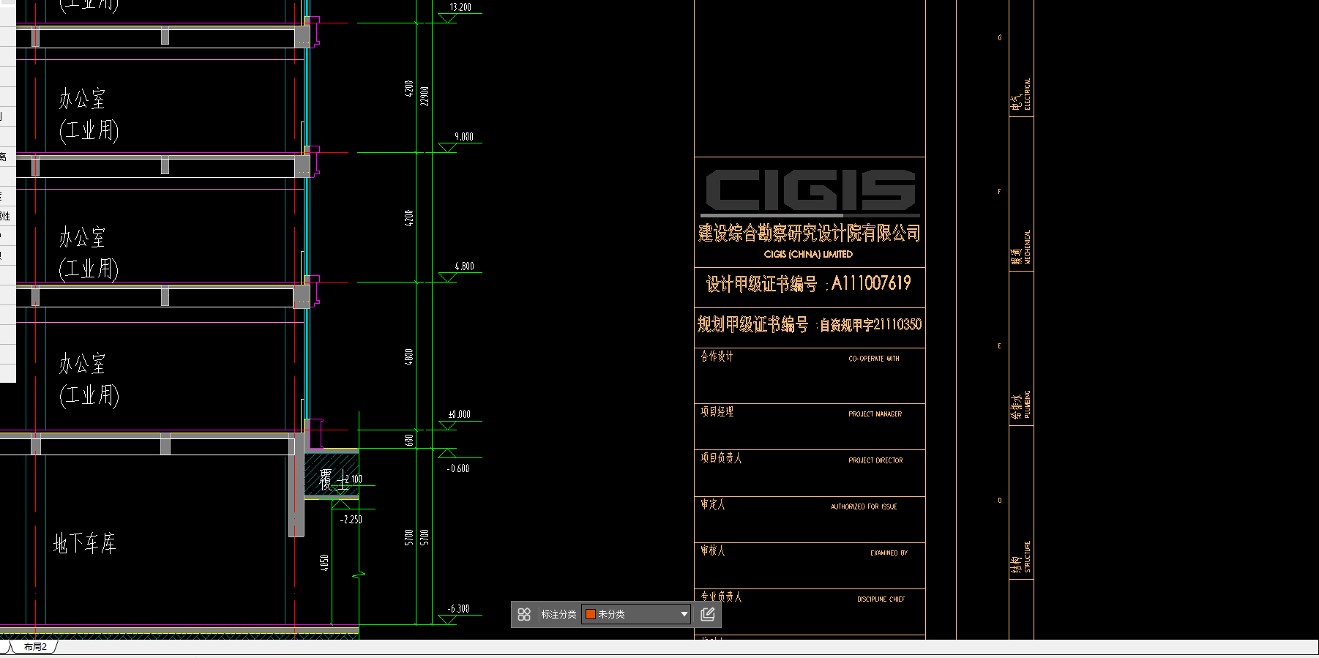1319x658 pixels.
Task: Switch to the 布局2 layout tab
Action: tap(35, 647)
